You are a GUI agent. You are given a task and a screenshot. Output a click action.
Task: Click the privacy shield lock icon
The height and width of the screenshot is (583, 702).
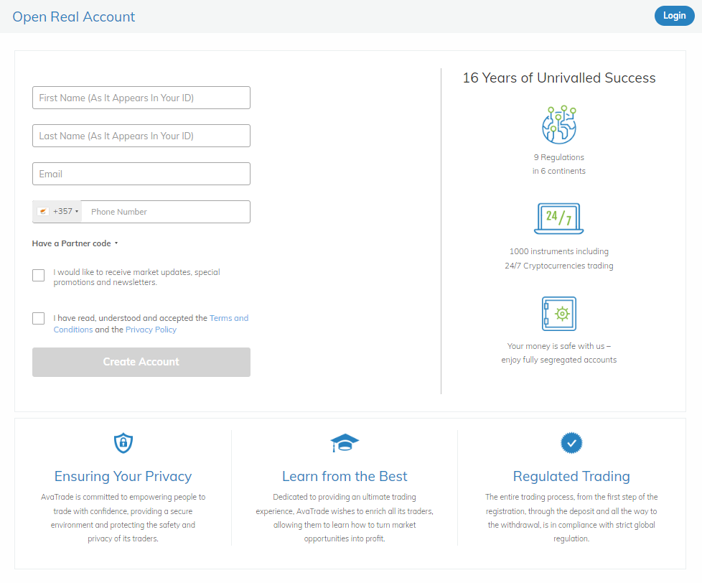[123, 443]
